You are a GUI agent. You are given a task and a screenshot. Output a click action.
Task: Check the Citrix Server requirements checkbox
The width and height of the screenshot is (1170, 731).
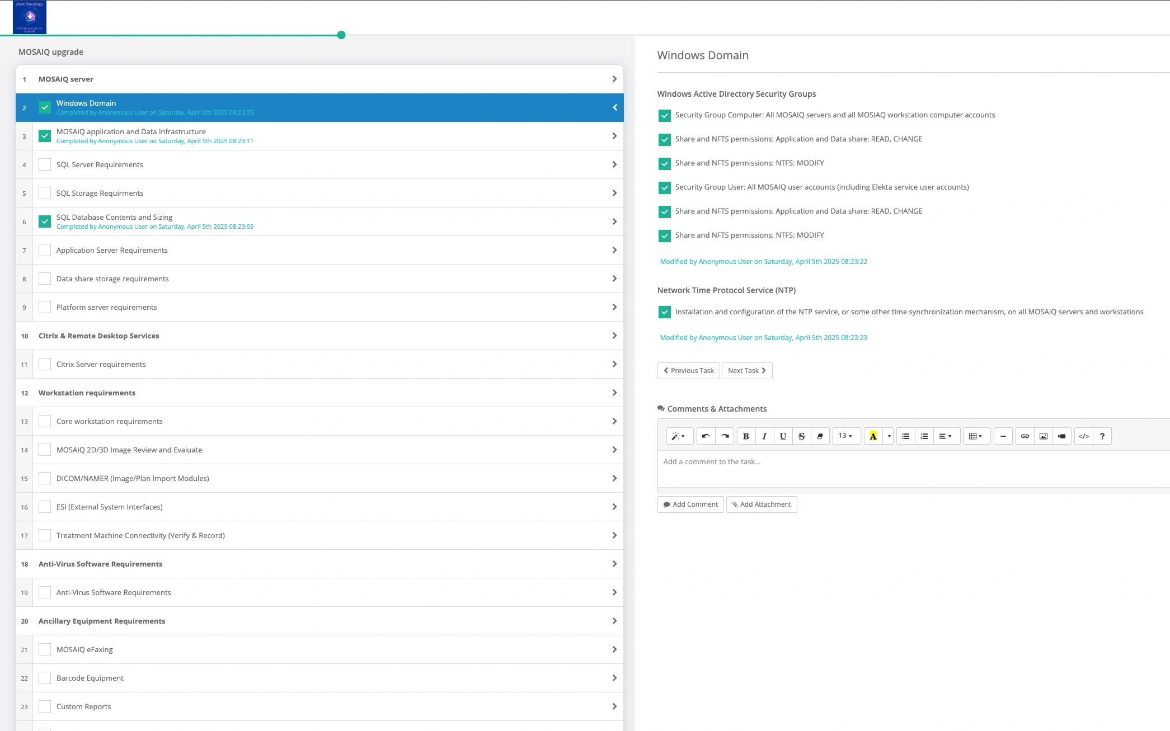[x=45, y=364]
